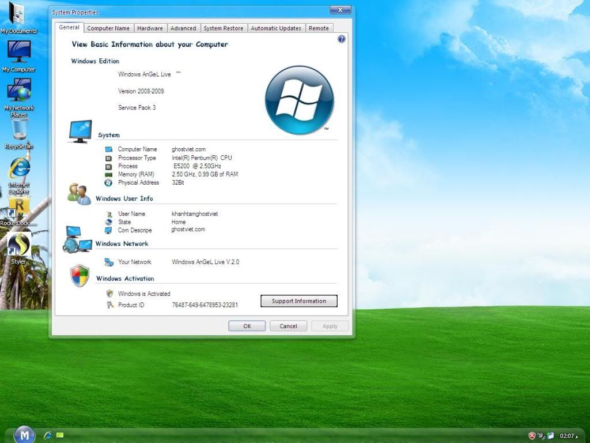Click the M start button on the taskbar

(24, 435)
